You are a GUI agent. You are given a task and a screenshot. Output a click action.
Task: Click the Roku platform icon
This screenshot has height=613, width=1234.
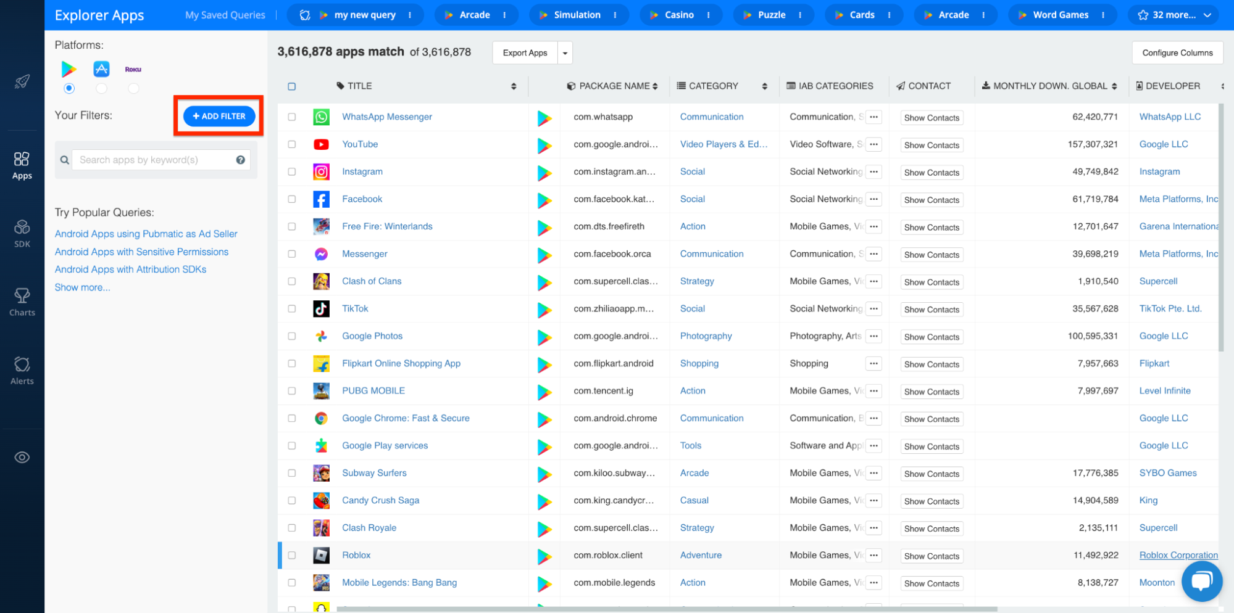(133, 69)
